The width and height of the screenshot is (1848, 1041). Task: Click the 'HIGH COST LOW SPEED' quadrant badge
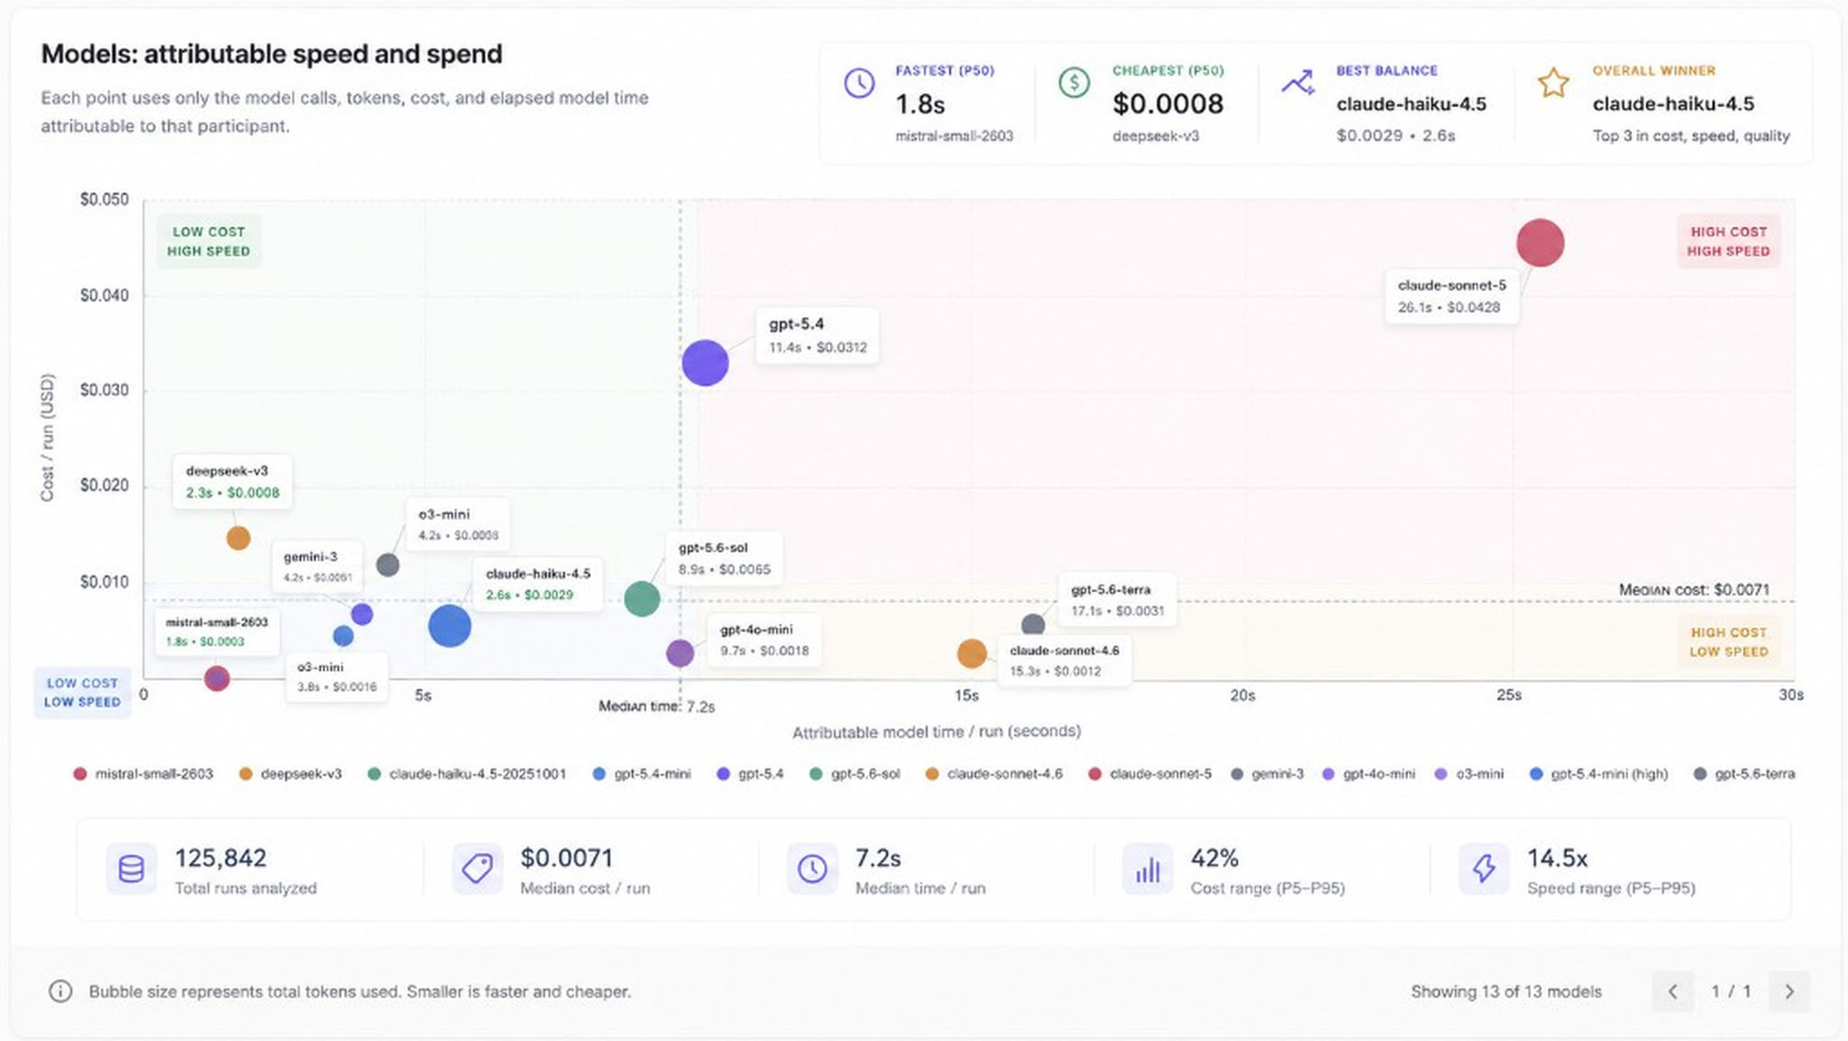pos(1728,642)
